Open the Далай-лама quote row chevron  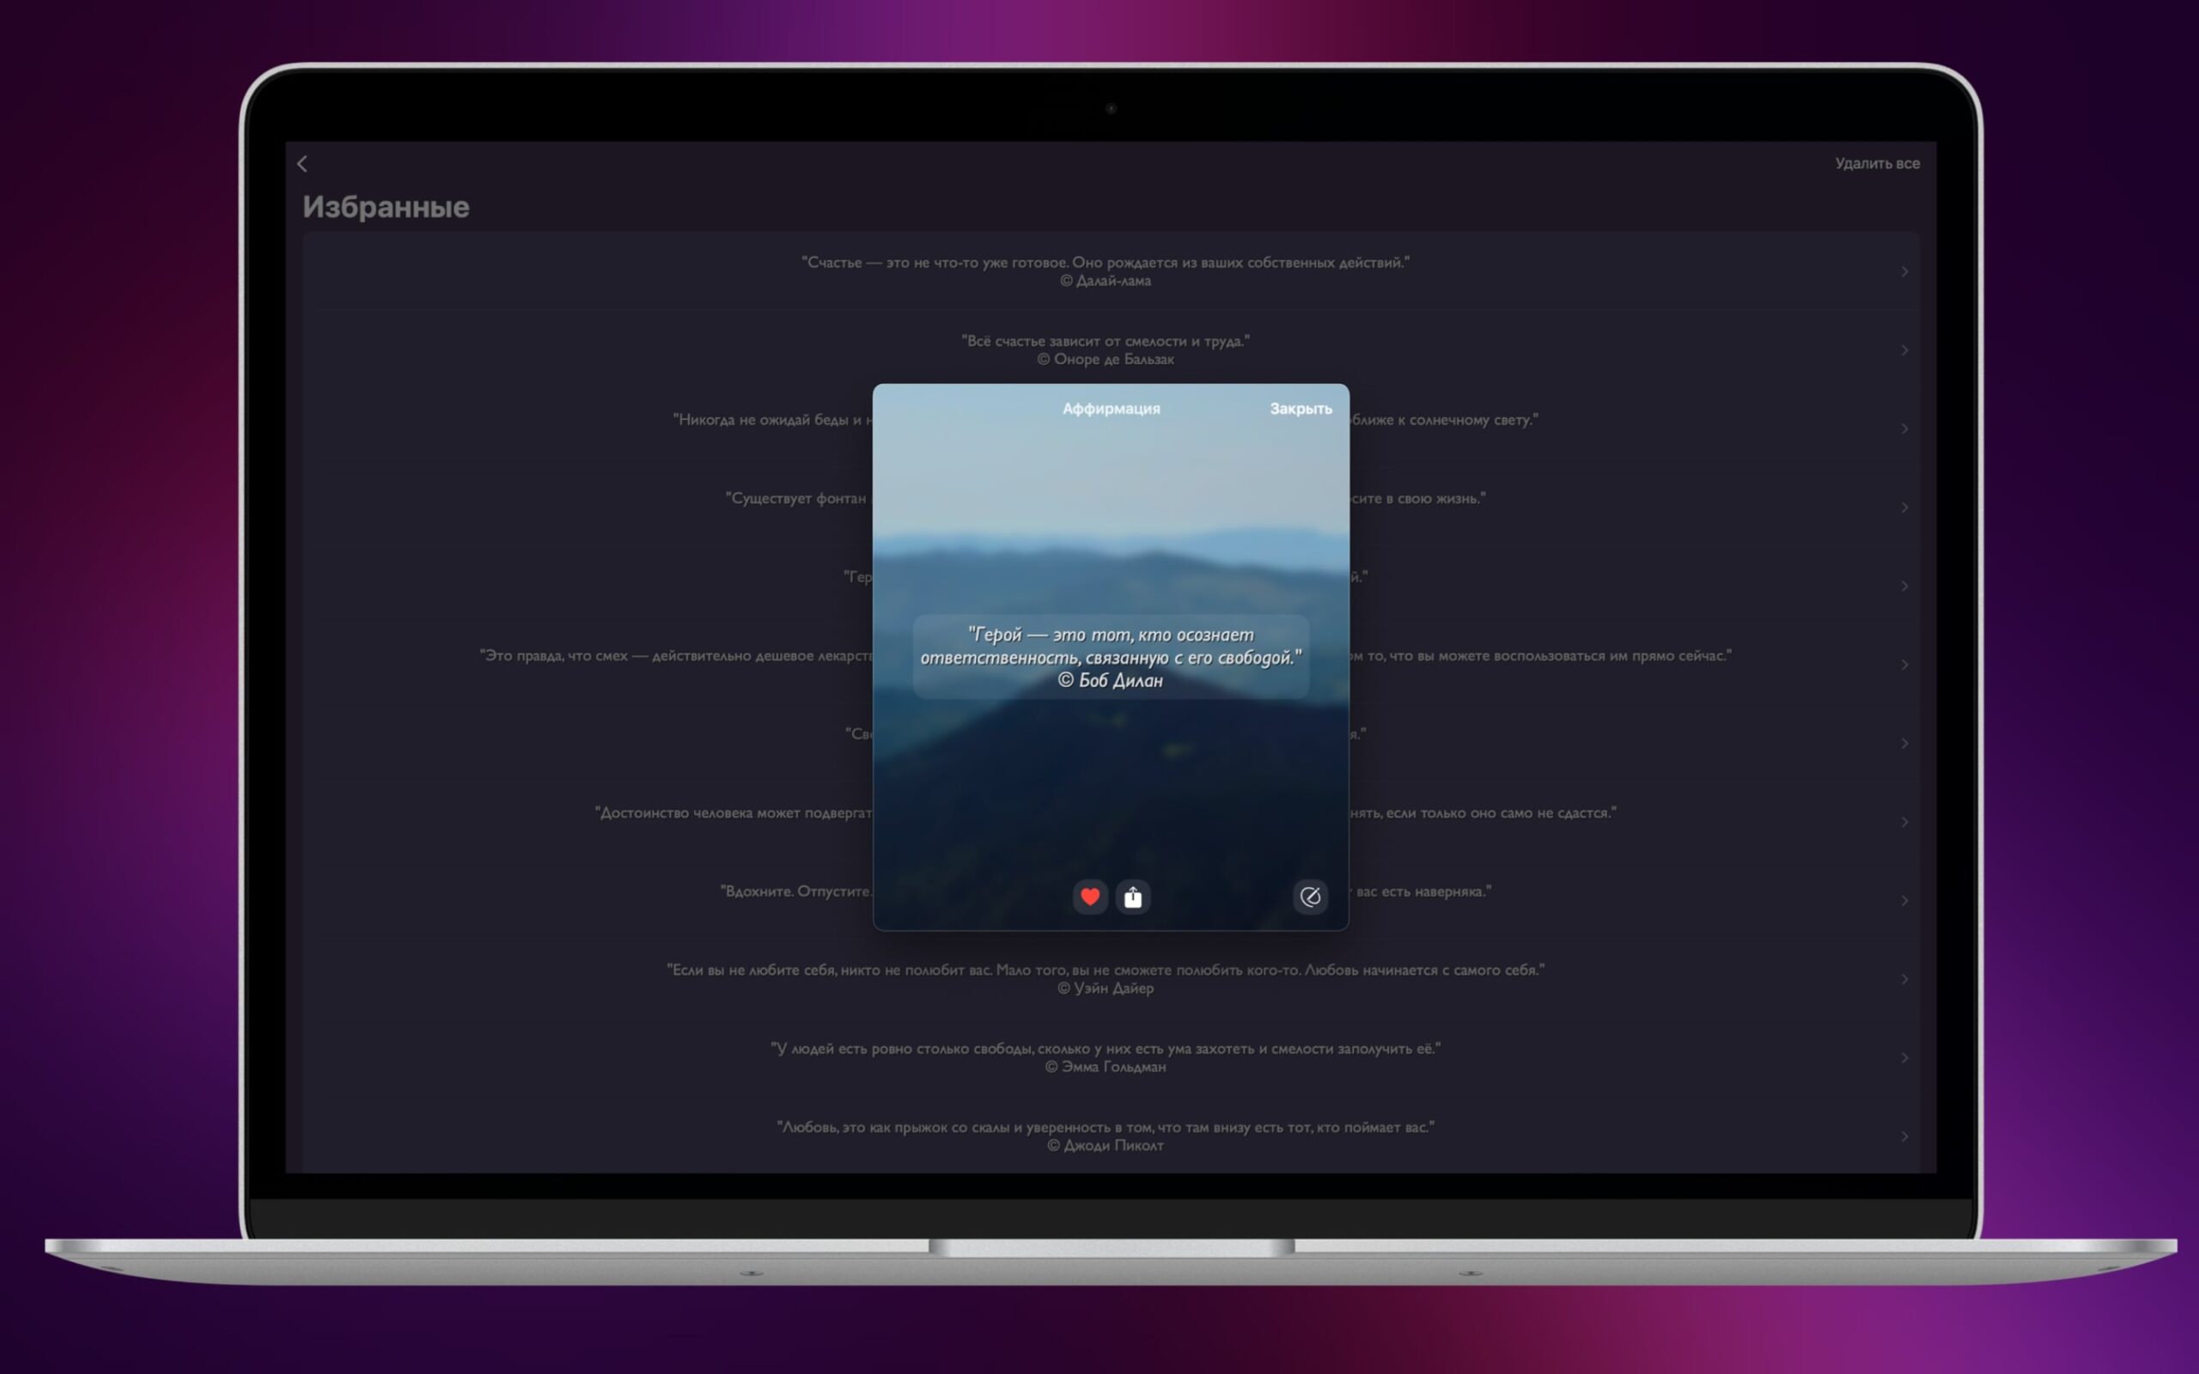click(x=1904, y=271)
